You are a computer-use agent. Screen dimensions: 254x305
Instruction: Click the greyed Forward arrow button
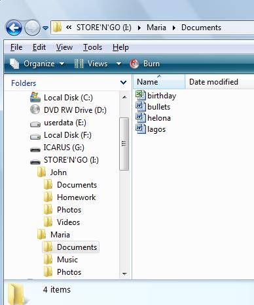(32, 28)
